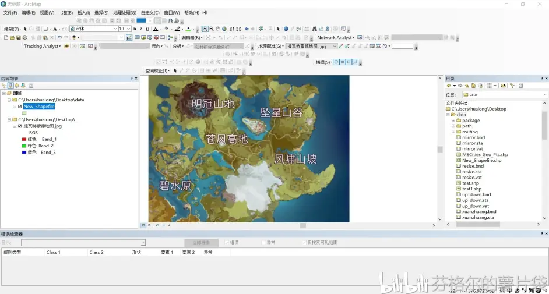Screen dimensions: 549x294
Task: Click Tracking Analyst add temporal data icon
Action: click(x=66, y=46)
